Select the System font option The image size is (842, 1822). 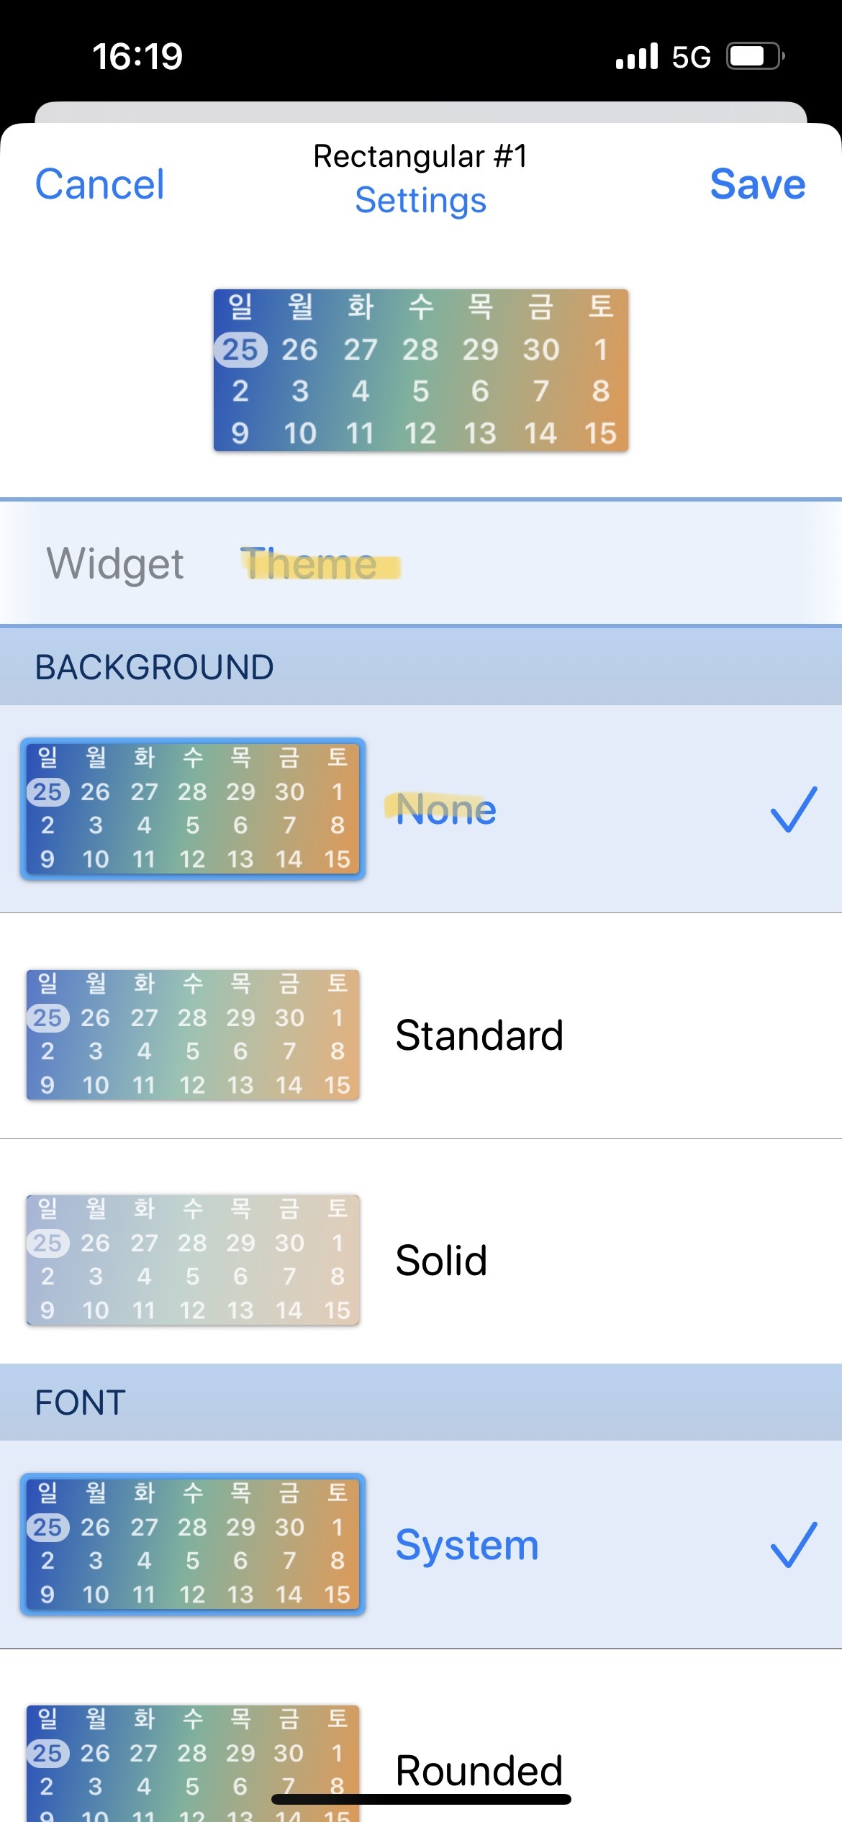(467, 1545)
